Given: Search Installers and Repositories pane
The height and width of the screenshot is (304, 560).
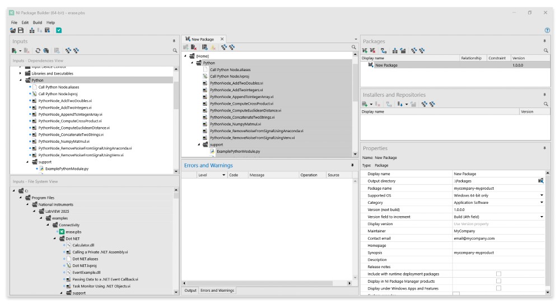Looking at the screenshot, I should 546,104.
